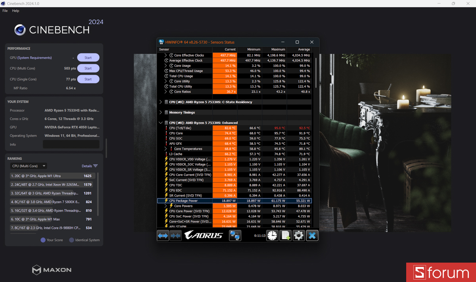
Task: Click the AORUS logo in HWiNFO toolbar
Action: click(x=204, y=235)
